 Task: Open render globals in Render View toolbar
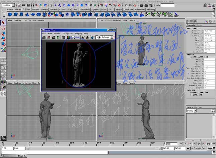pos(64,37)
